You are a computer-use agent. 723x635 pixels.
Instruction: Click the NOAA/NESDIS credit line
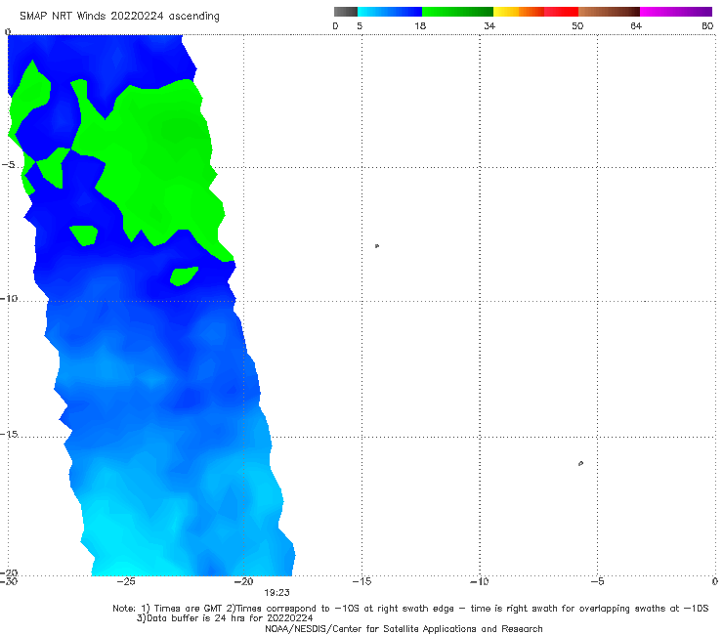click(x=404, y=628)
